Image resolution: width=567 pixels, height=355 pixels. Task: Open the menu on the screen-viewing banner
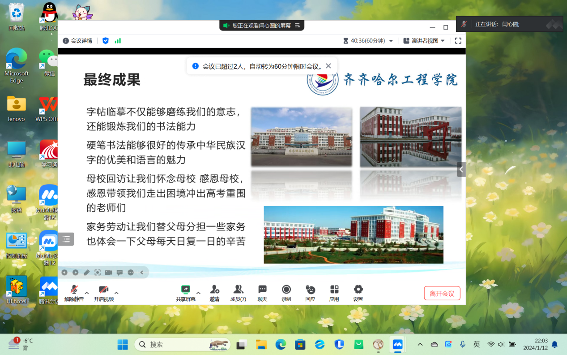click(297, 26)
